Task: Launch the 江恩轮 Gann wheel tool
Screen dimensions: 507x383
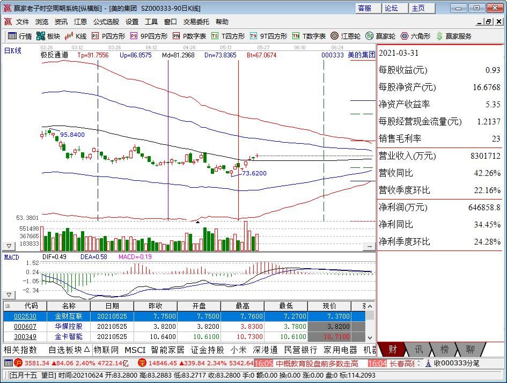Action: (x=346, y=36)
